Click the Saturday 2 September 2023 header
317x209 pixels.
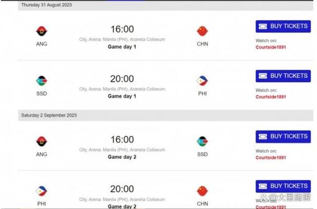pyautogui.click(x=48, y=114)
